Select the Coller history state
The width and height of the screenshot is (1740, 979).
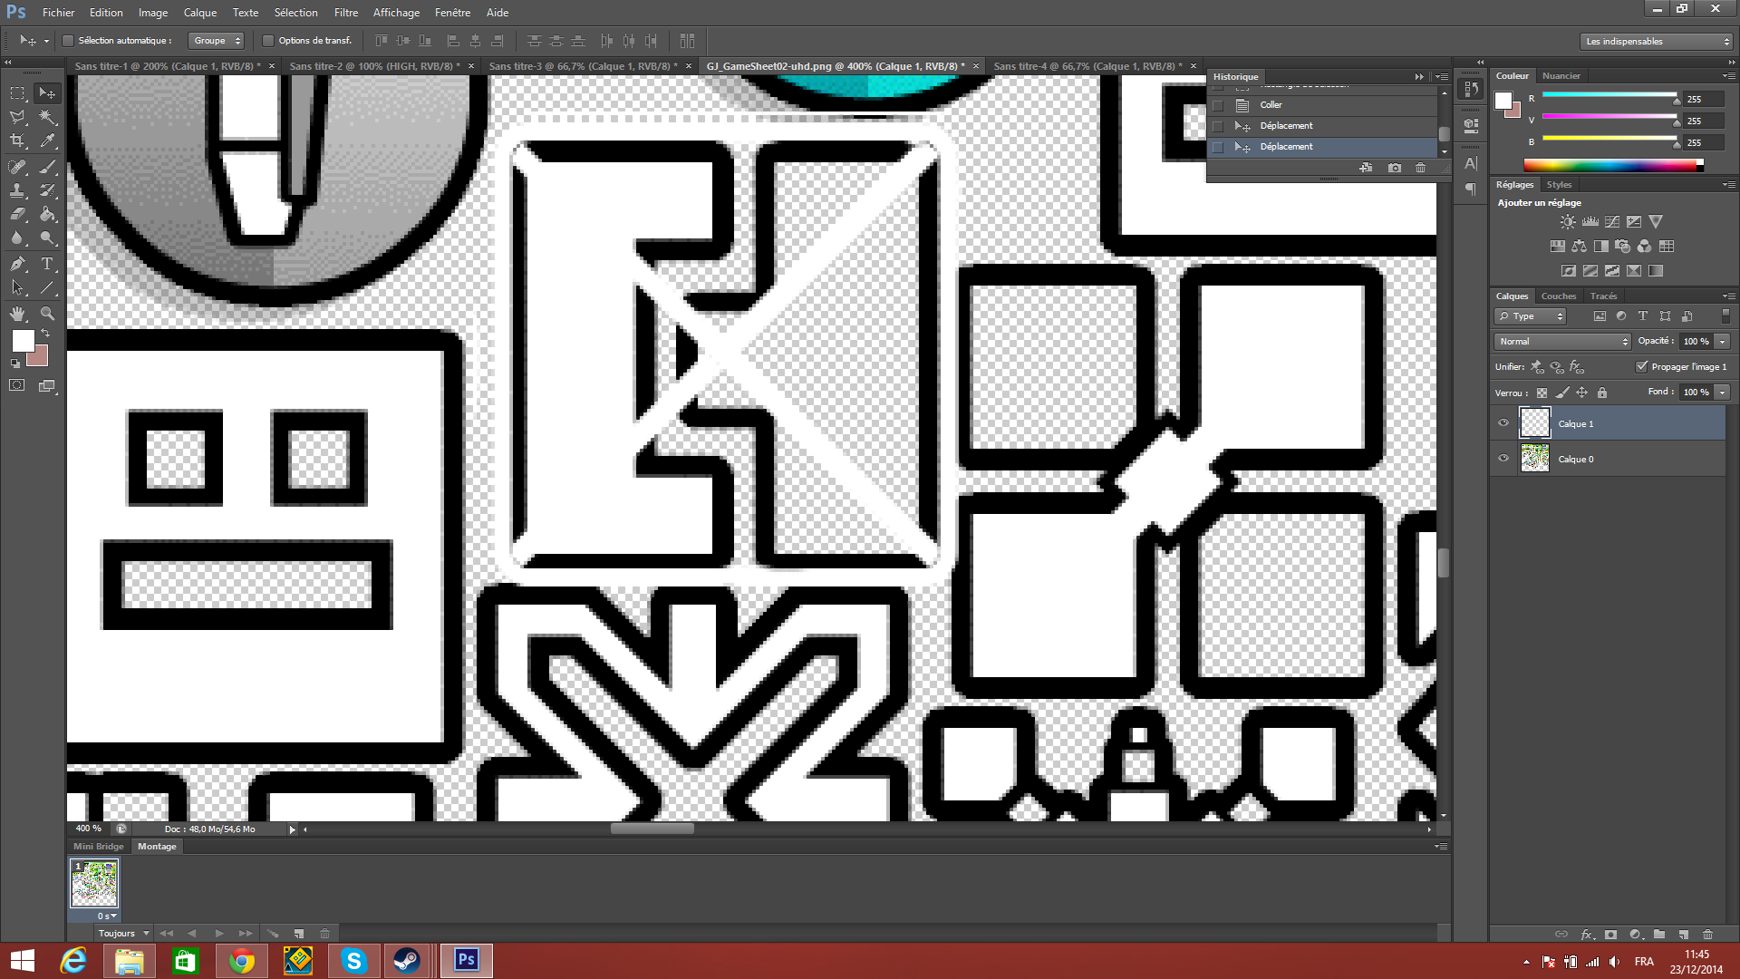coord(1271,105)
